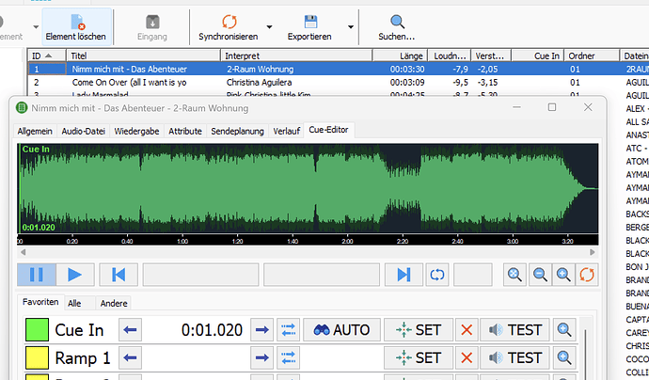Sort by the Titel column header

143,55
